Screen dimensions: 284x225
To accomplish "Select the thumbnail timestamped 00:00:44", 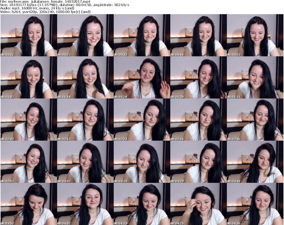I will click(199, 35).
